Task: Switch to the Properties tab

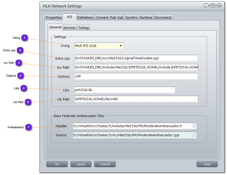Action: (54, 17)
